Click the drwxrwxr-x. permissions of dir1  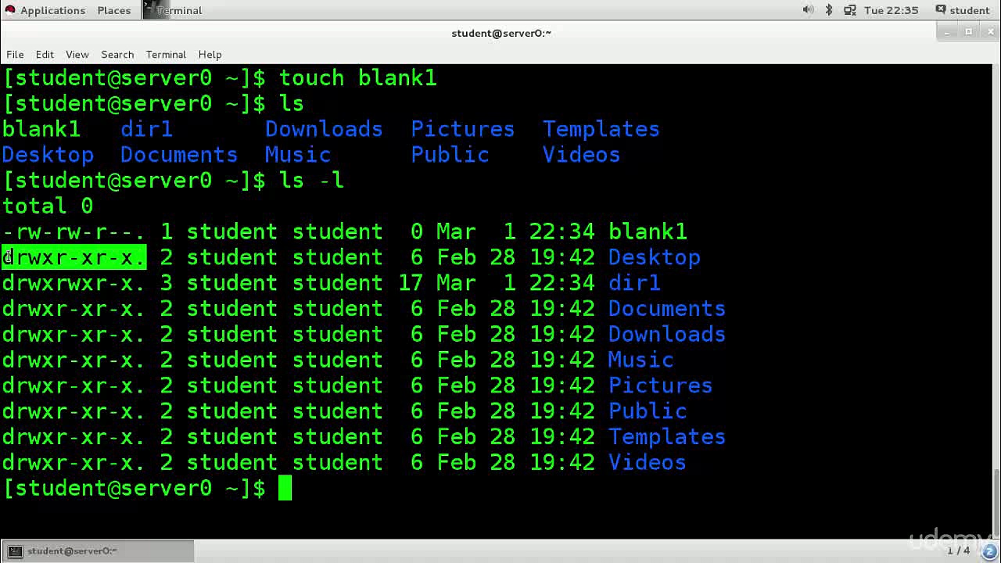pyautogui.click(x=74, y=283)
